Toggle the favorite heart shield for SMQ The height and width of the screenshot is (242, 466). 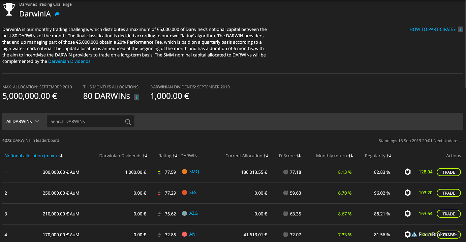point(408,172)
